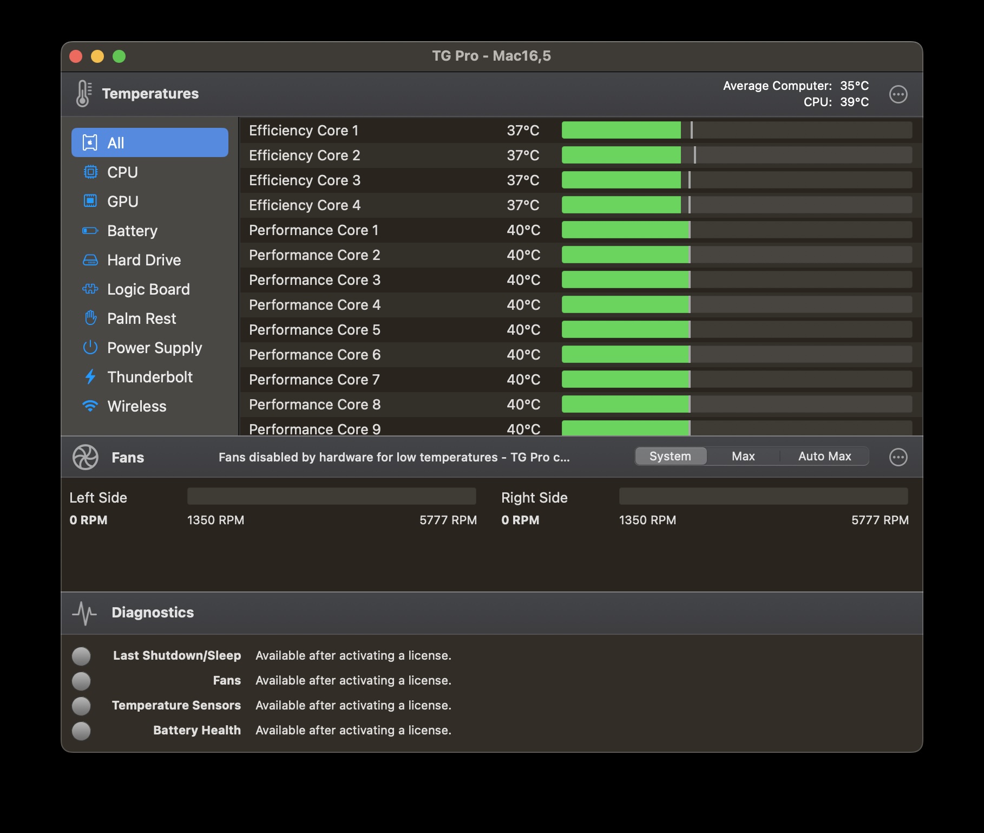Click the Hard Drive icon
This screenshot has height=833, width=984.
tap(90, 260)
